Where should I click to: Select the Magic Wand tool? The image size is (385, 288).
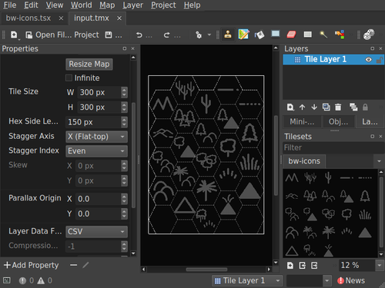pyautogui.click(x=323, y=35)
